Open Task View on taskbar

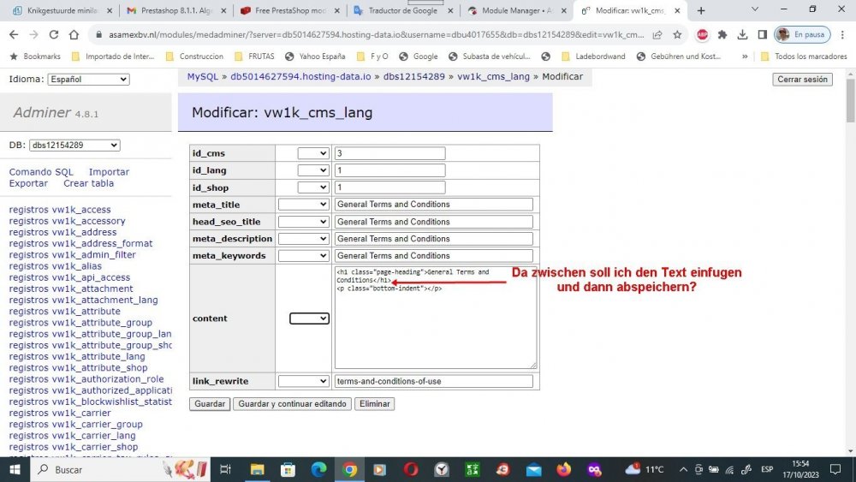225,469
